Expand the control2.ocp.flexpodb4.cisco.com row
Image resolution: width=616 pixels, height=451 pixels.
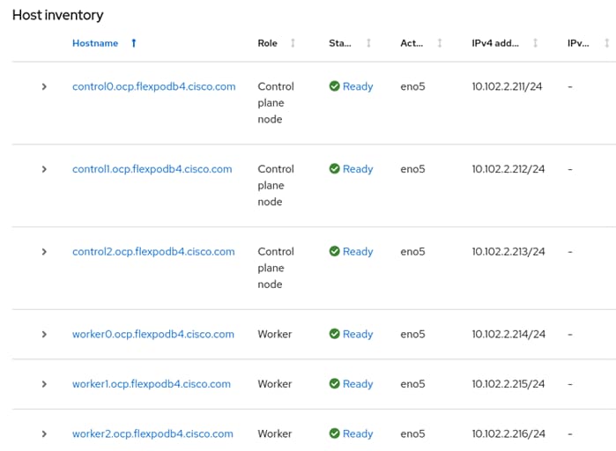click(44, 252)
